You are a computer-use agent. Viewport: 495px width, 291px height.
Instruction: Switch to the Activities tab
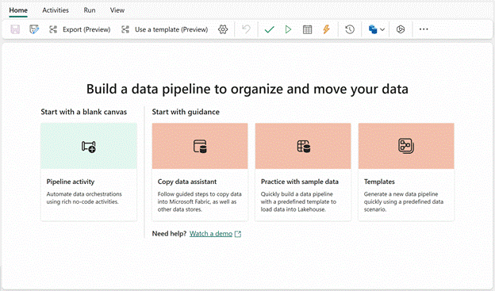56,10
